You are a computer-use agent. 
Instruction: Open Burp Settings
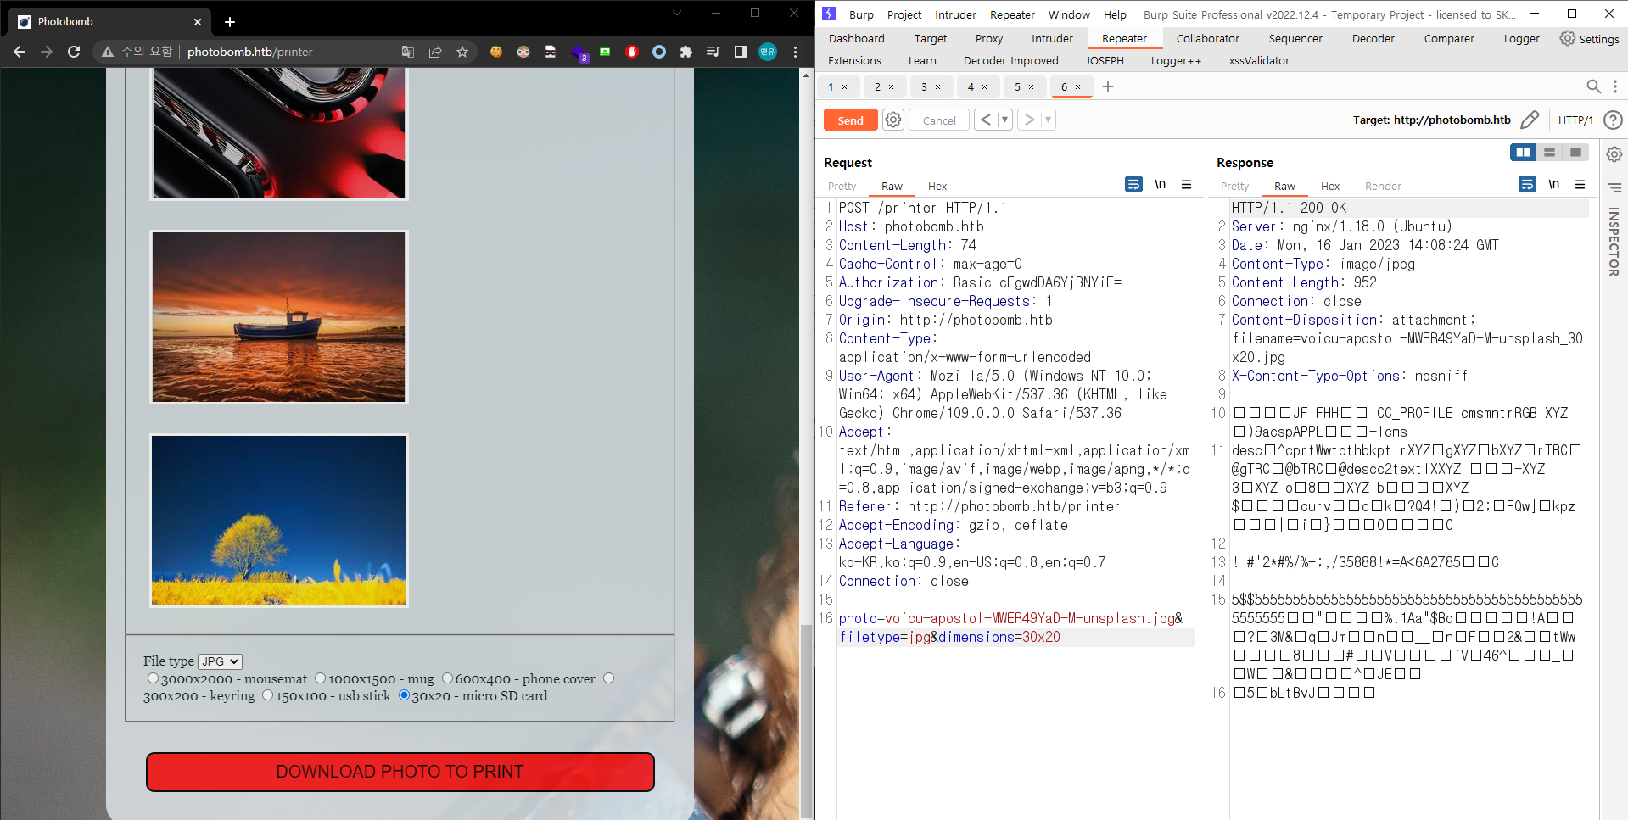tap(1590, 38)
